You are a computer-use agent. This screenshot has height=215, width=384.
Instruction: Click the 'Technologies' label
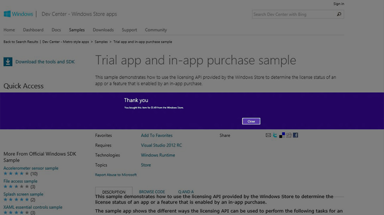pyautogui.click(x=107, y=155)
